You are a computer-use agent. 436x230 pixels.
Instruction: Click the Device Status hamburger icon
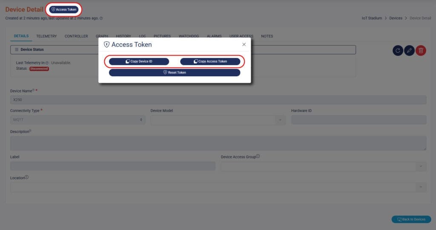(17, 50)
